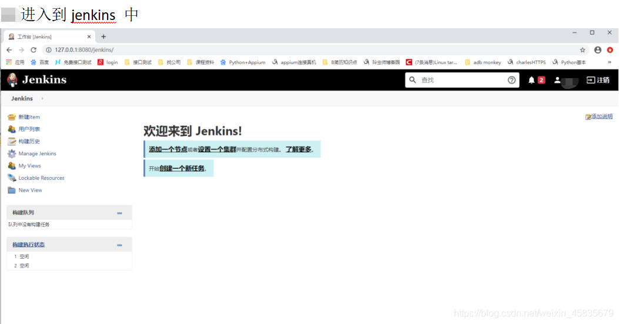Click the Manage Jenkins gear icon
619x324 pixels.
12,153
